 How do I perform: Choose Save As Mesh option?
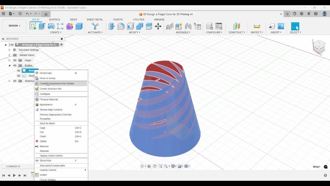[x=61, y=123]
